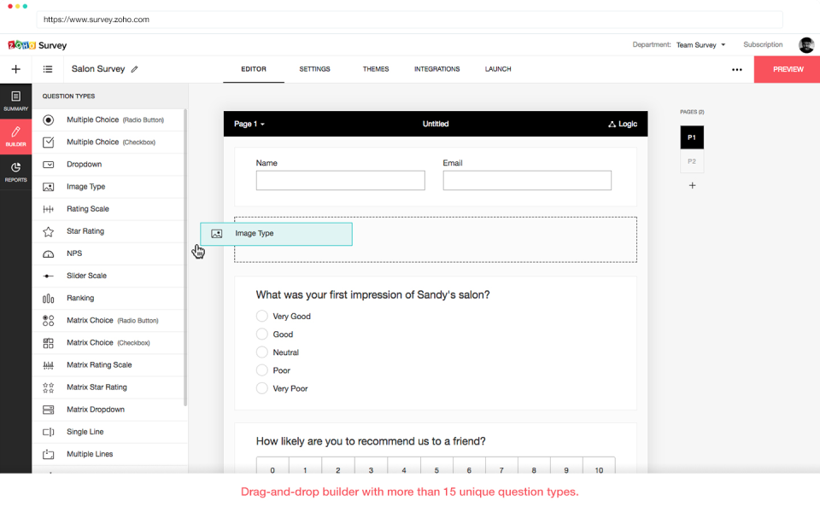Switch to the Settings tab
This screenshot has width=820, height=512.
[x=314, y=69]
